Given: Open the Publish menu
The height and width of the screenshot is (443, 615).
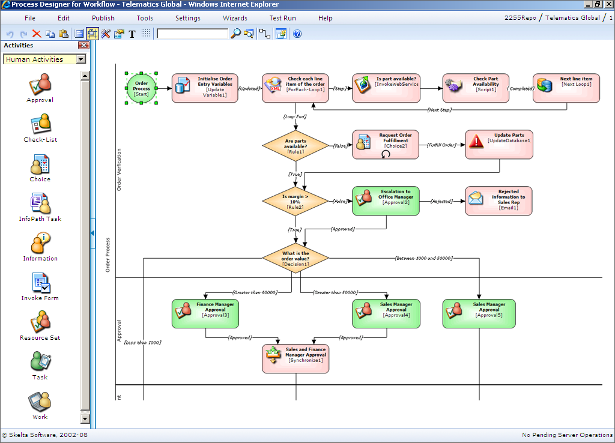Looking at the screenshot, I should tap(103, 18).
